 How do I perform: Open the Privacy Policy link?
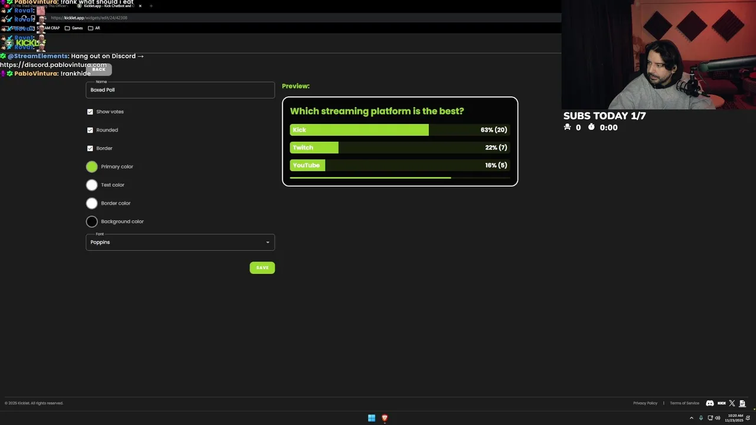(x=645, y=403)
